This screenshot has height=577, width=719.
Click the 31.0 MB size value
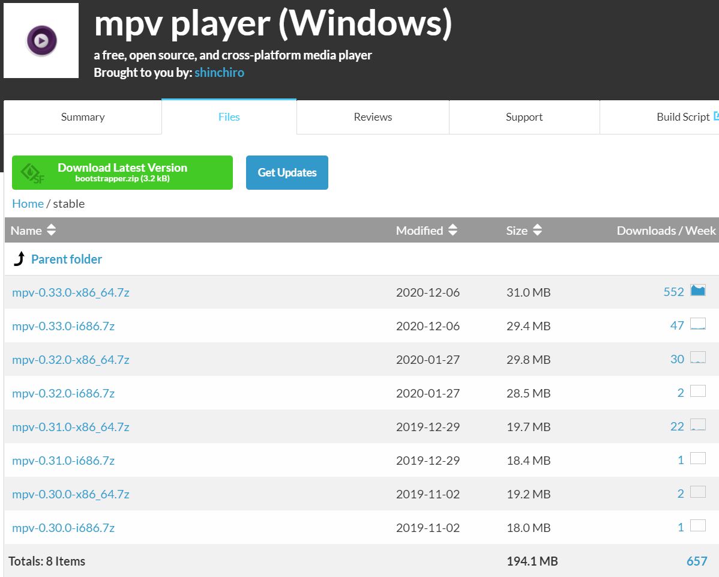pyautogui.click(x=528, y=292)
